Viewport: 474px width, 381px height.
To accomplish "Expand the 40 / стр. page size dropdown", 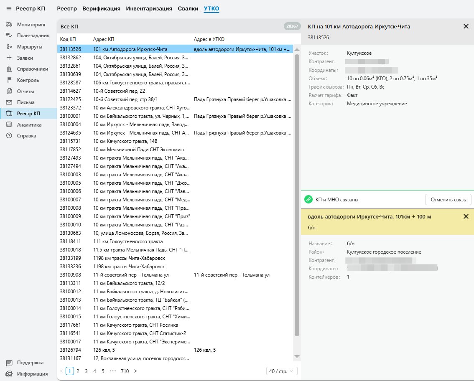I will (282, 371).
